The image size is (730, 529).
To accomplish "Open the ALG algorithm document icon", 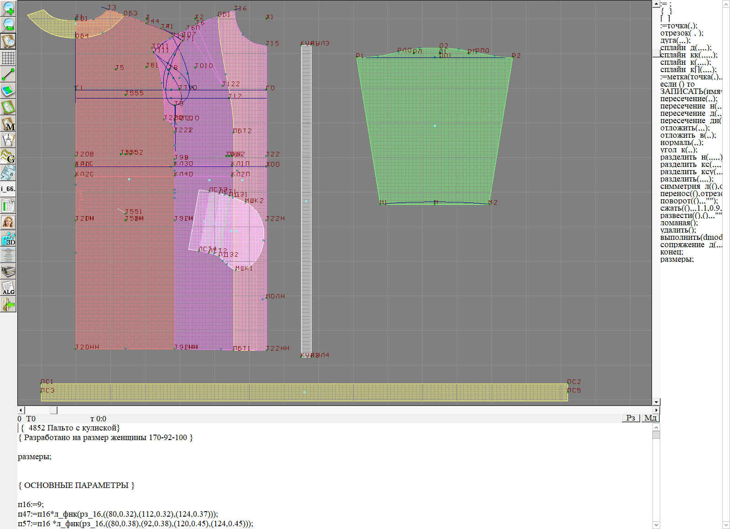I will [8, 288].
